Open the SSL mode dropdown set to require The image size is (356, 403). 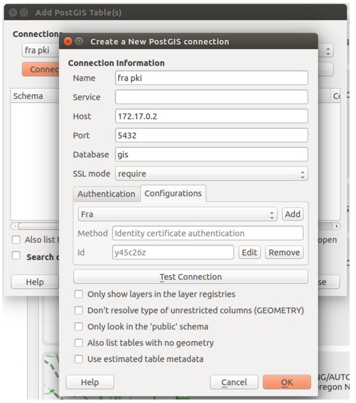tap(212, 174)
